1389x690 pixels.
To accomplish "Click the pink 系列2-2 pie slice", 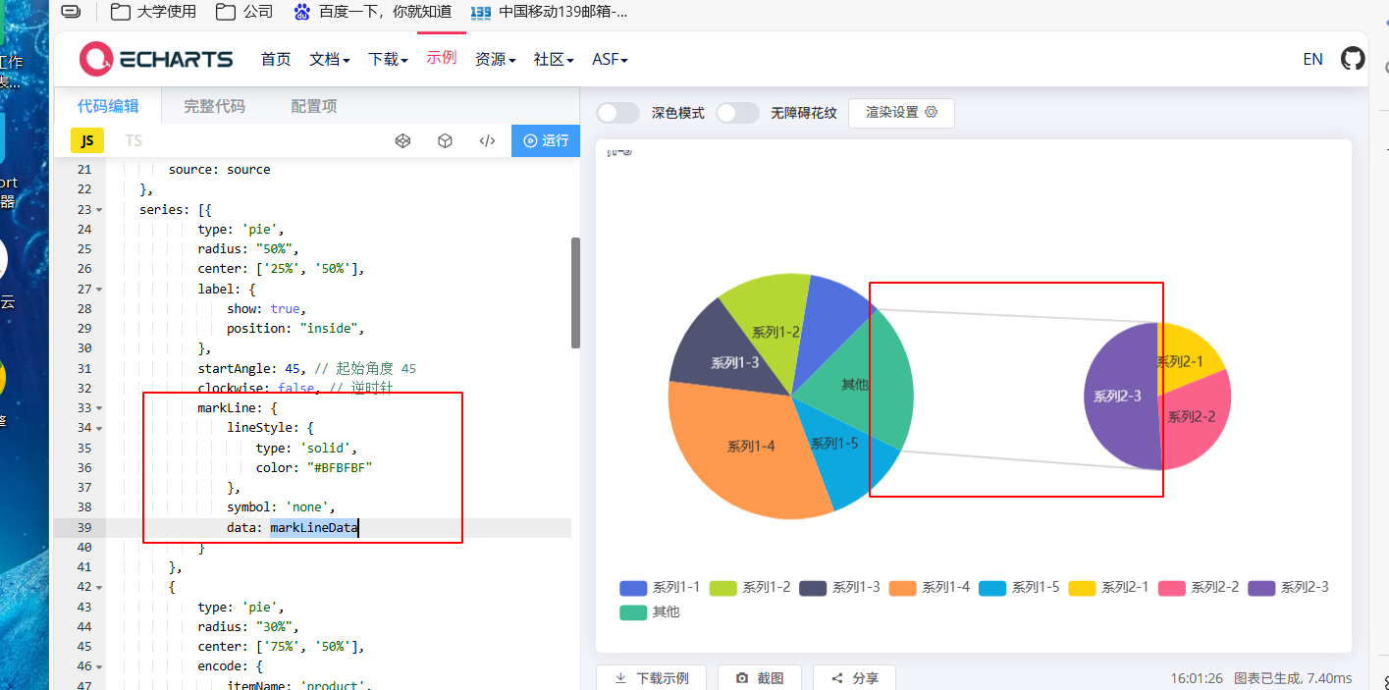I will pos(1194,422).
